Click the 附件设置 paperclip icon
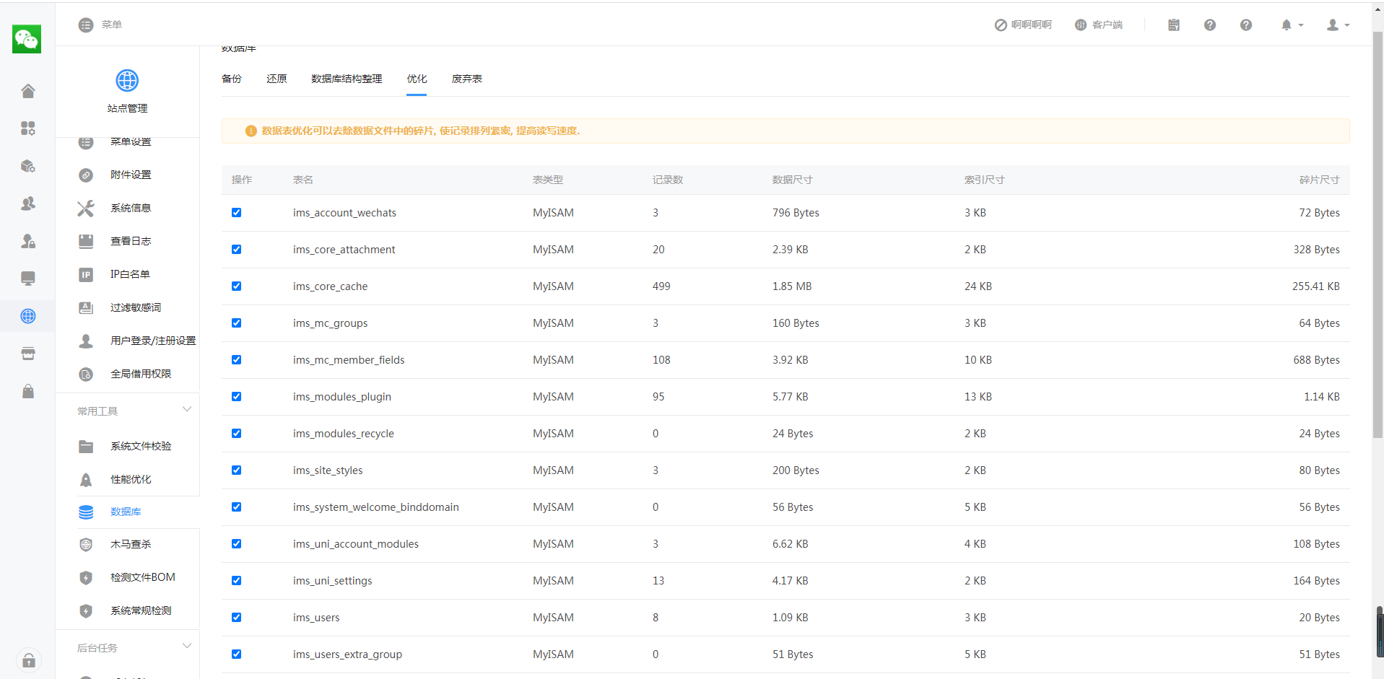1384x679 pixels. tap(86, 175)
